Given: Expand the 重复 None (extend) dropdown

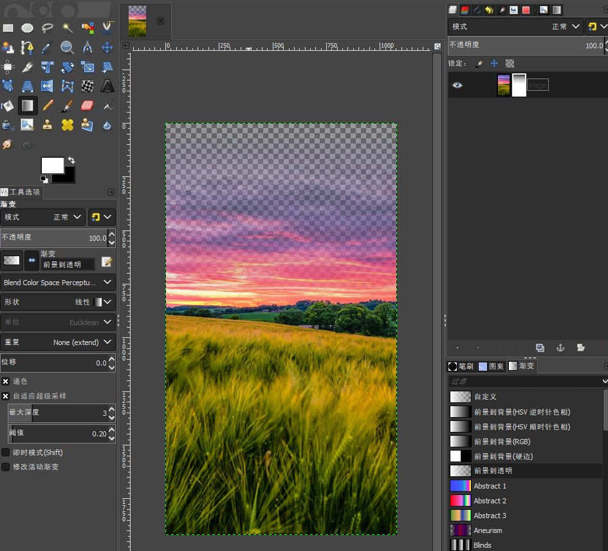Looking at the screenshot, I should 58,342.
